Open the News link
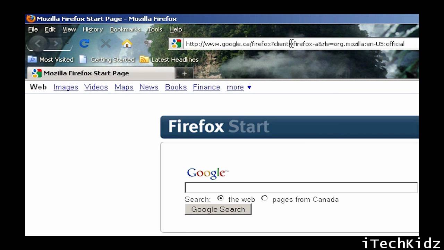This screenshot has height=250, width=444. point(149,87)
